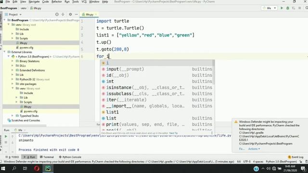The height and width of the screenshot is (173, 308).
Task: Expand the Binary Skeletons node
Action: [13, 61]
